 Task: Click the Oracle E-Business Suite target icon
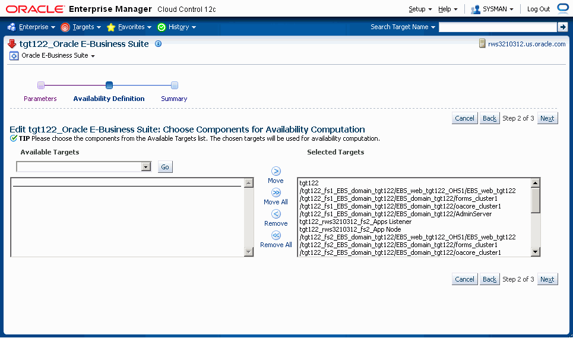click(x=14, y=56)
